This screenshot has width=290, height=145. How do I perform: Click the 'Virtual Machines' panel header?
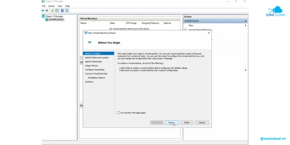(x=130, y=18)
